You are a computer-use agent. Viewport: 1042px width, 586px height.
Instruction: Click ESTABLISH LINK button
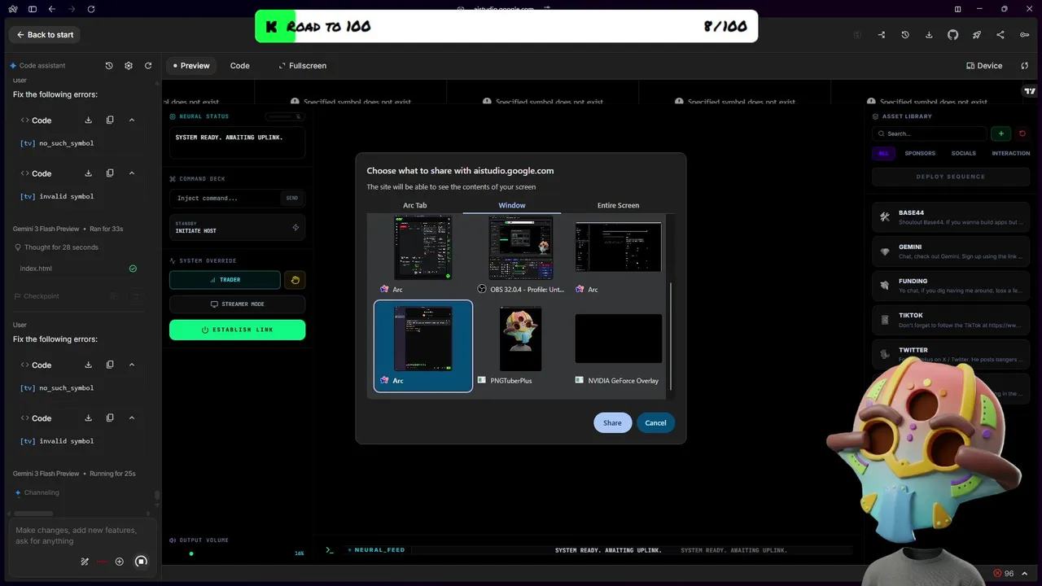point(237,330)
